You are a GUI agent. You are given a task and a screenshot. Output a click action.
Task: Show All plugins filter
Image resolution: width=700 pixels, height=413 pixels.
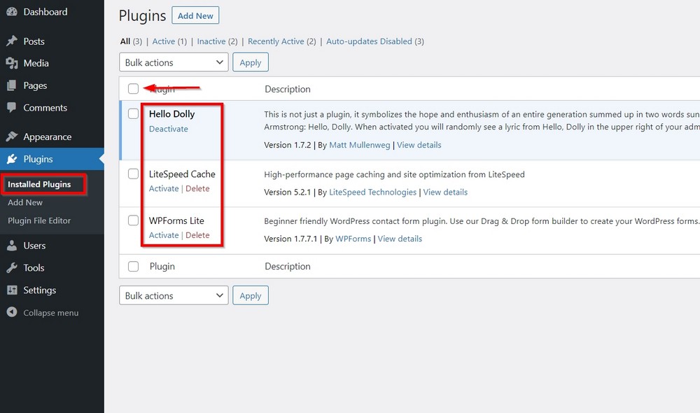[x=125, y=41]
